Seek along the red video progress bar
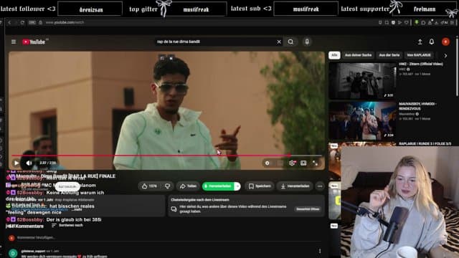459x258 pixels. [x=167, y=156]
